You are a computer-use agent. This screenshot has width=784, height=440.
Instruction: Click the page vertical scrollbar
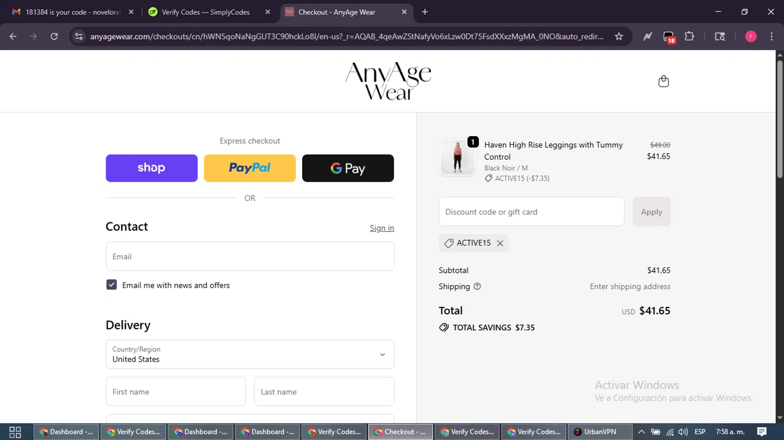[x=780, y=120]
